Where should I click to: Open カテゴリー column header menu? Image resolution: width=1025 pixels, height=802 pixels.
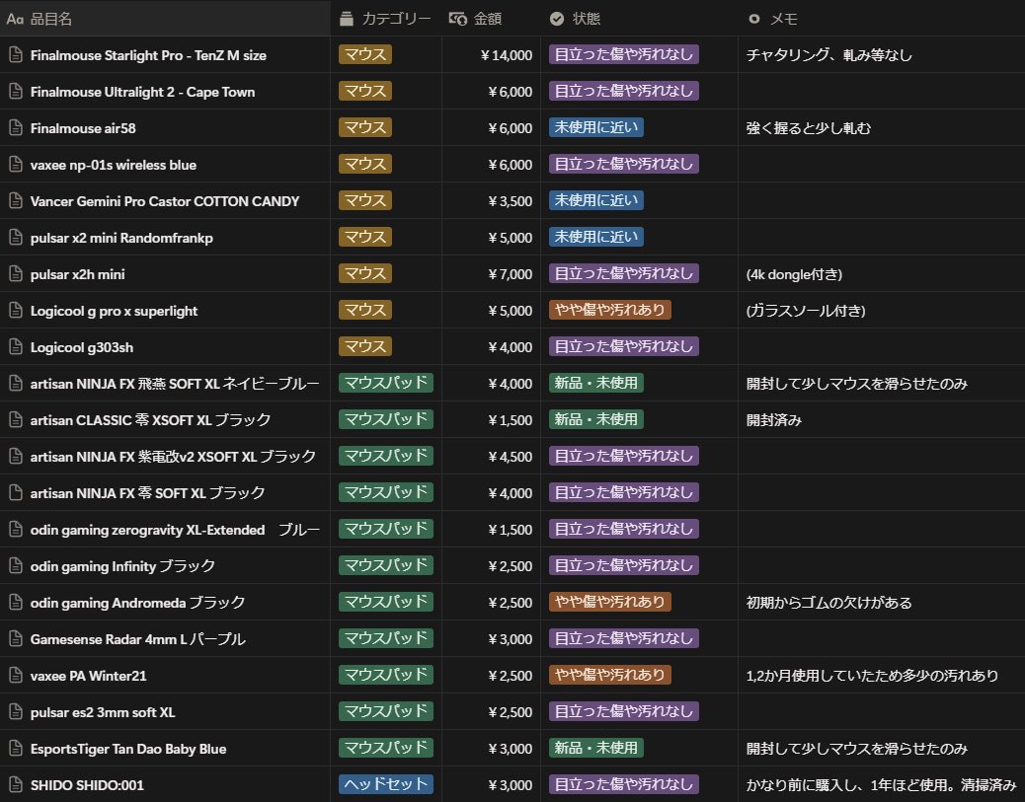point(386,19)
